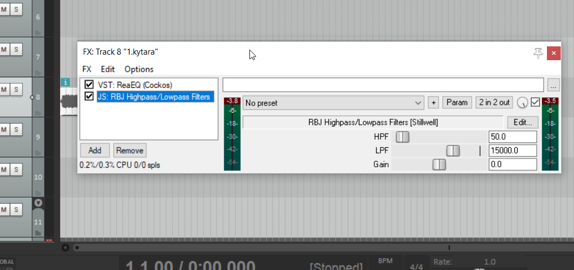The width and height of the screenshot is (574, 270).
Task: Toggle the plugin bypass checkbox near the knob
Action: (535, 102)
